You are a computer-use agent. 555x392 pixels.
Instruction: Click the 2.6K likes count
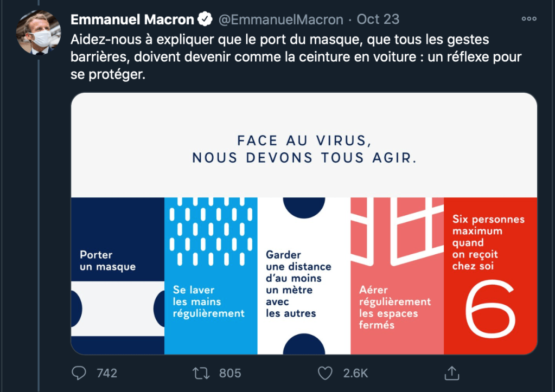coord(356,373)
